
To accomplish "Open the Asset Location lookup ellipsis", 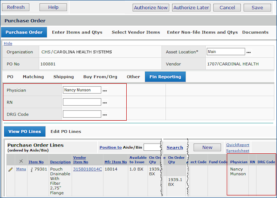I will point(248,52).
